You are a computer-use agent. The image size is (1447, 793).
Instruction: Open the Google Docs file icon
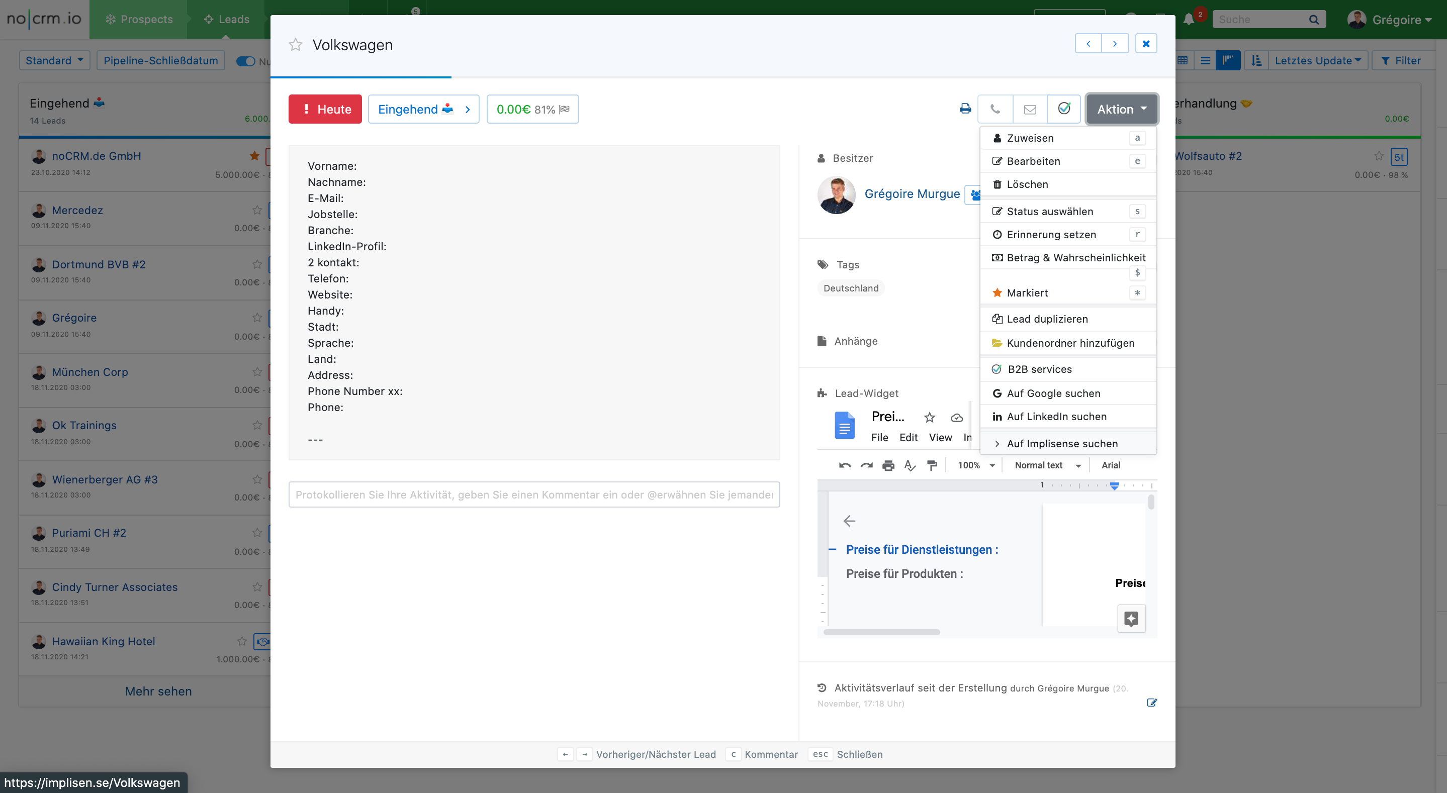(x=844, y=425)
